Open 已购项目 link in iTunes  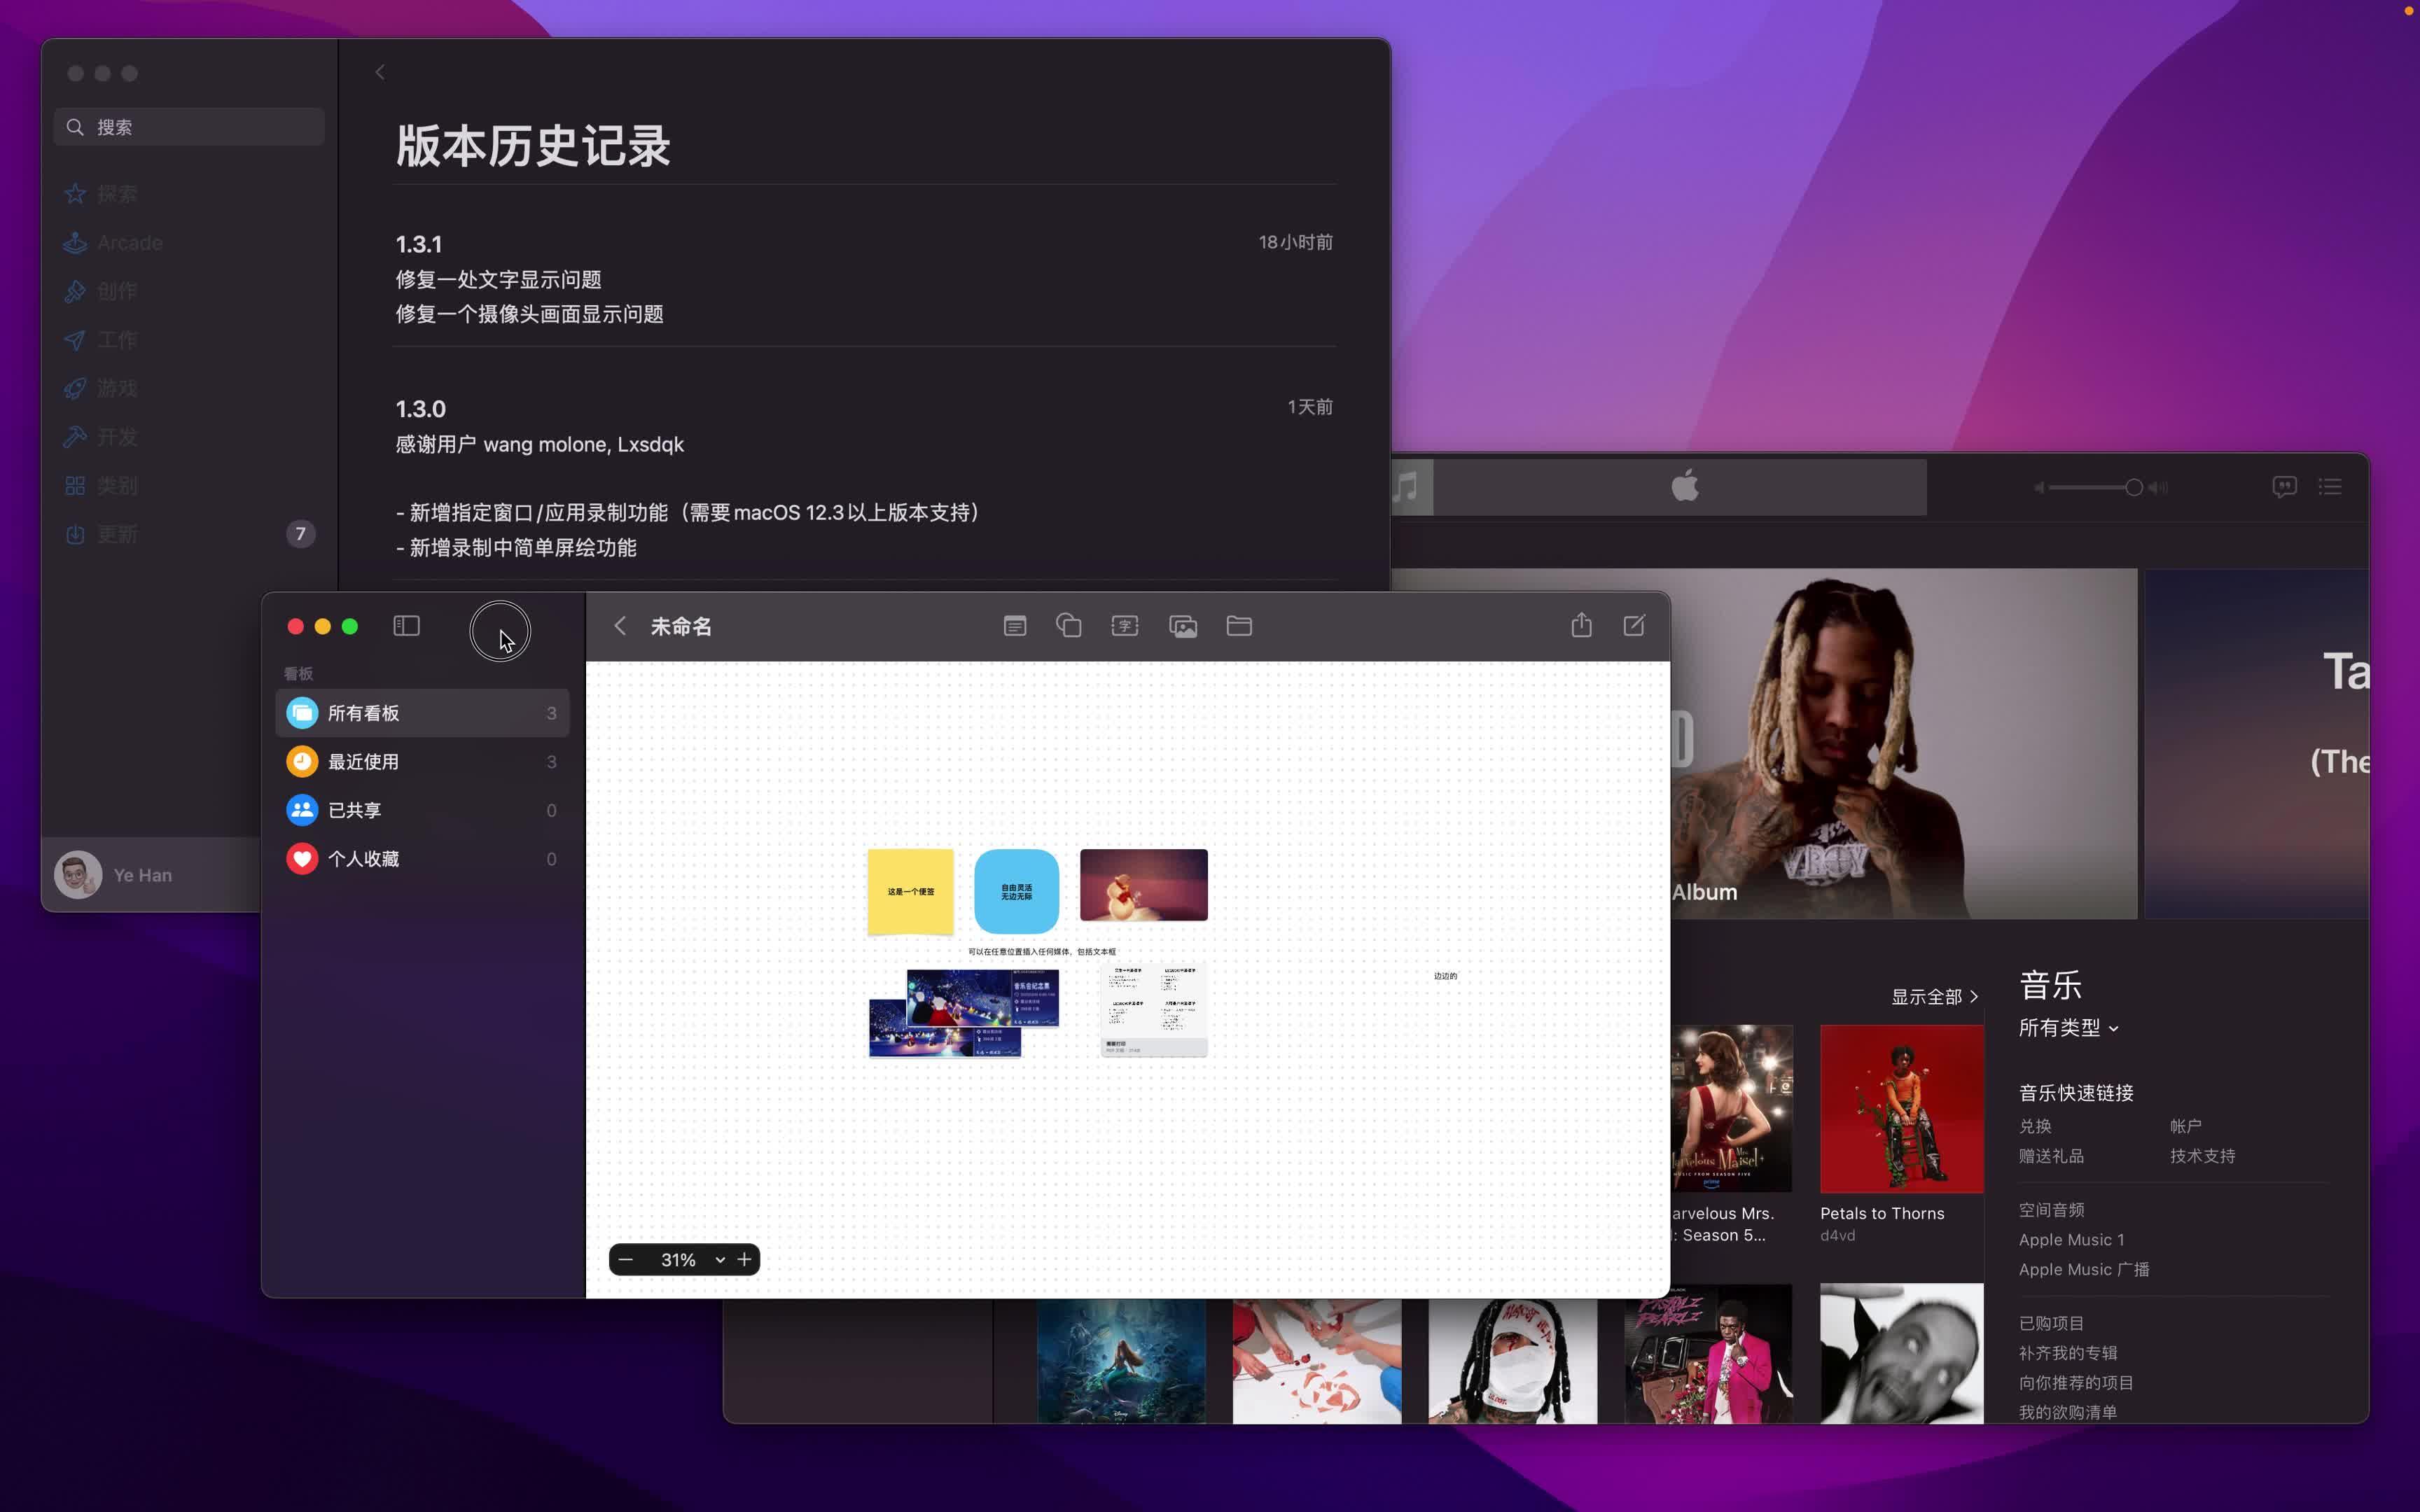pyautogui.click(x=2051, y=1323)
